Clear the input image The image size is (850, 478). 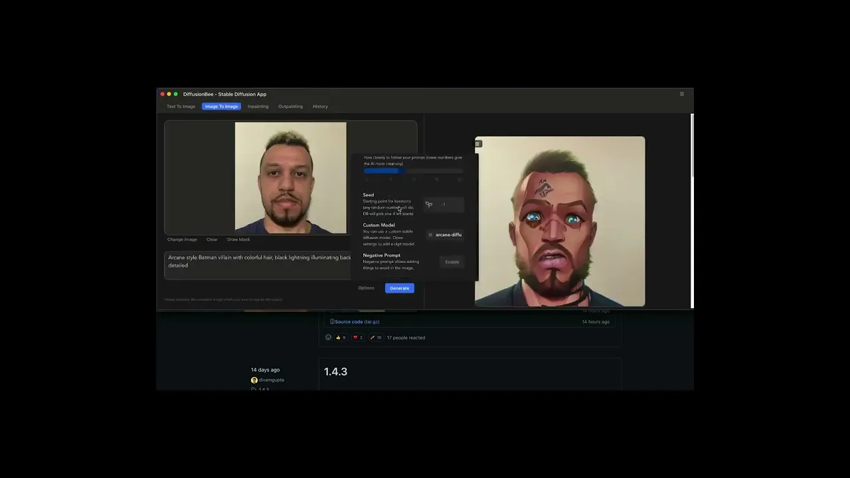click(x=212, y=240)
